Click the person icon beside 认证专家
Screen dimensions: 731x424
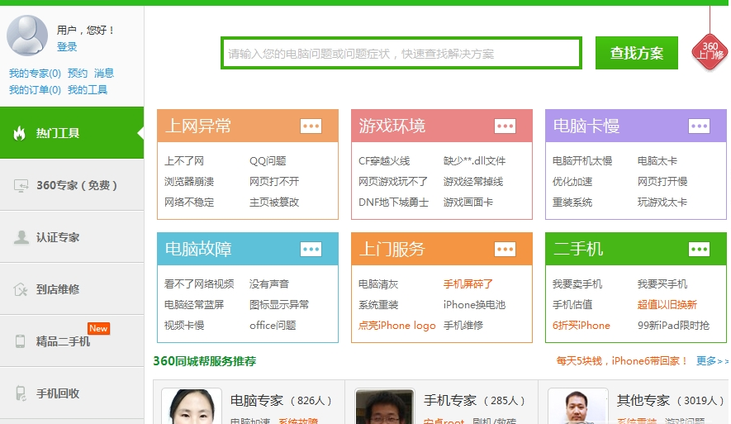[21, 237]
